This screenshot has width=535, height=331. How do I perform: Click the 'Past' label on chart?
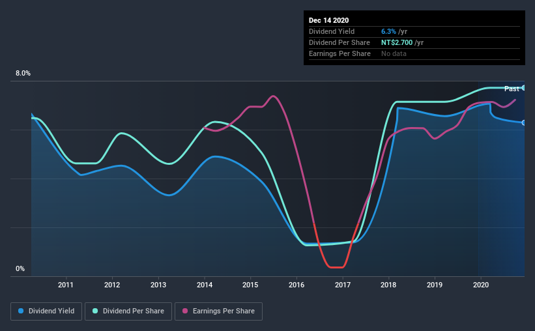coord(512,89)
